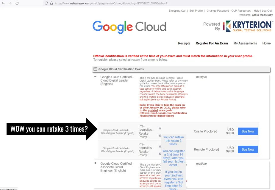275x190 pixels.
Task: Click the Associate Cloud Engineer (English) exam title
Action: (x=117, y=167)
